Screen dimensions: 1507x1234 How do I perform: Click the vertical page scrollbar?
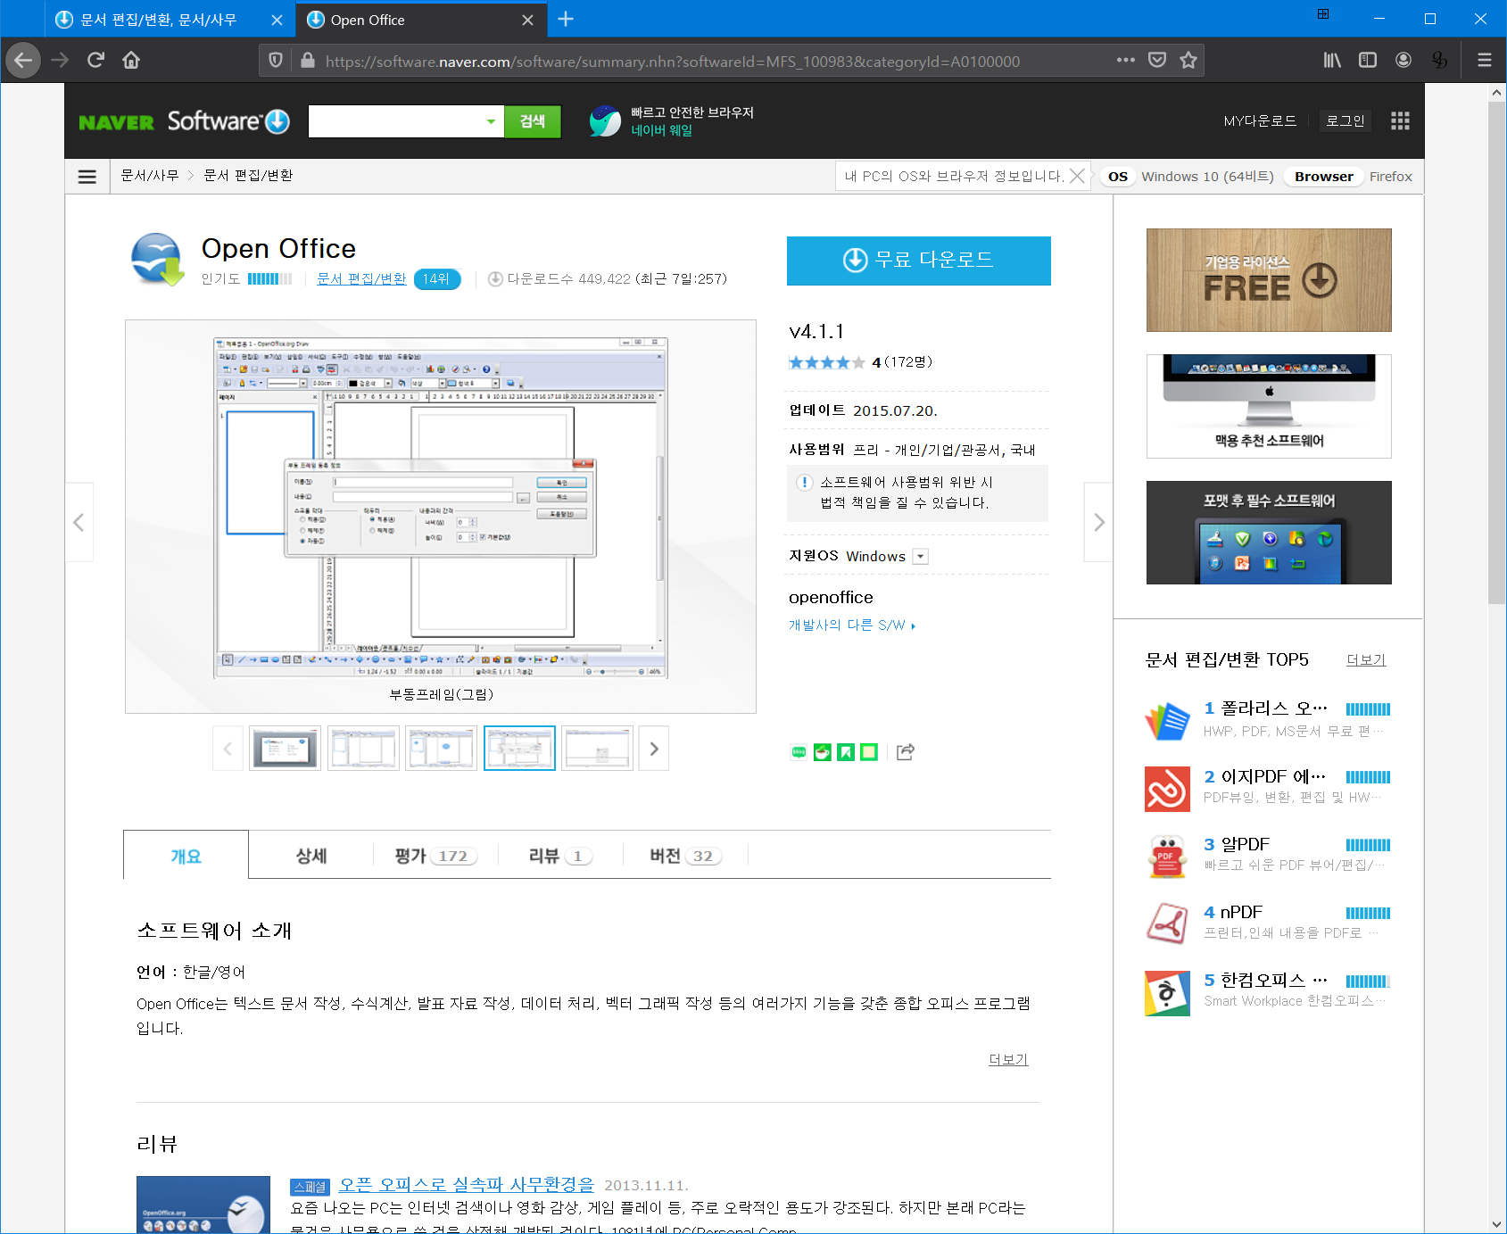(1496, 353)
